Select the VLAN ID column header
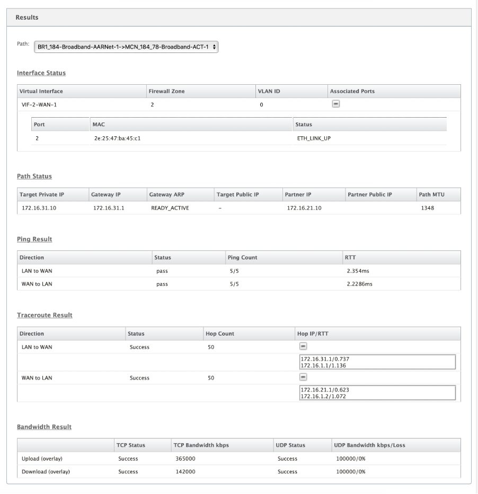The image size is (478, 494). coord(291,91)
